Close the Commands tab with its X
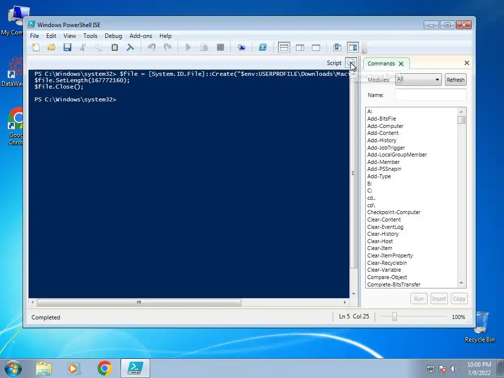The width and height of the screenshot is (504, 378). [401, 63]
